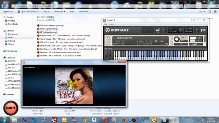Click the taskbar volume speaker icon

(202, 120)
